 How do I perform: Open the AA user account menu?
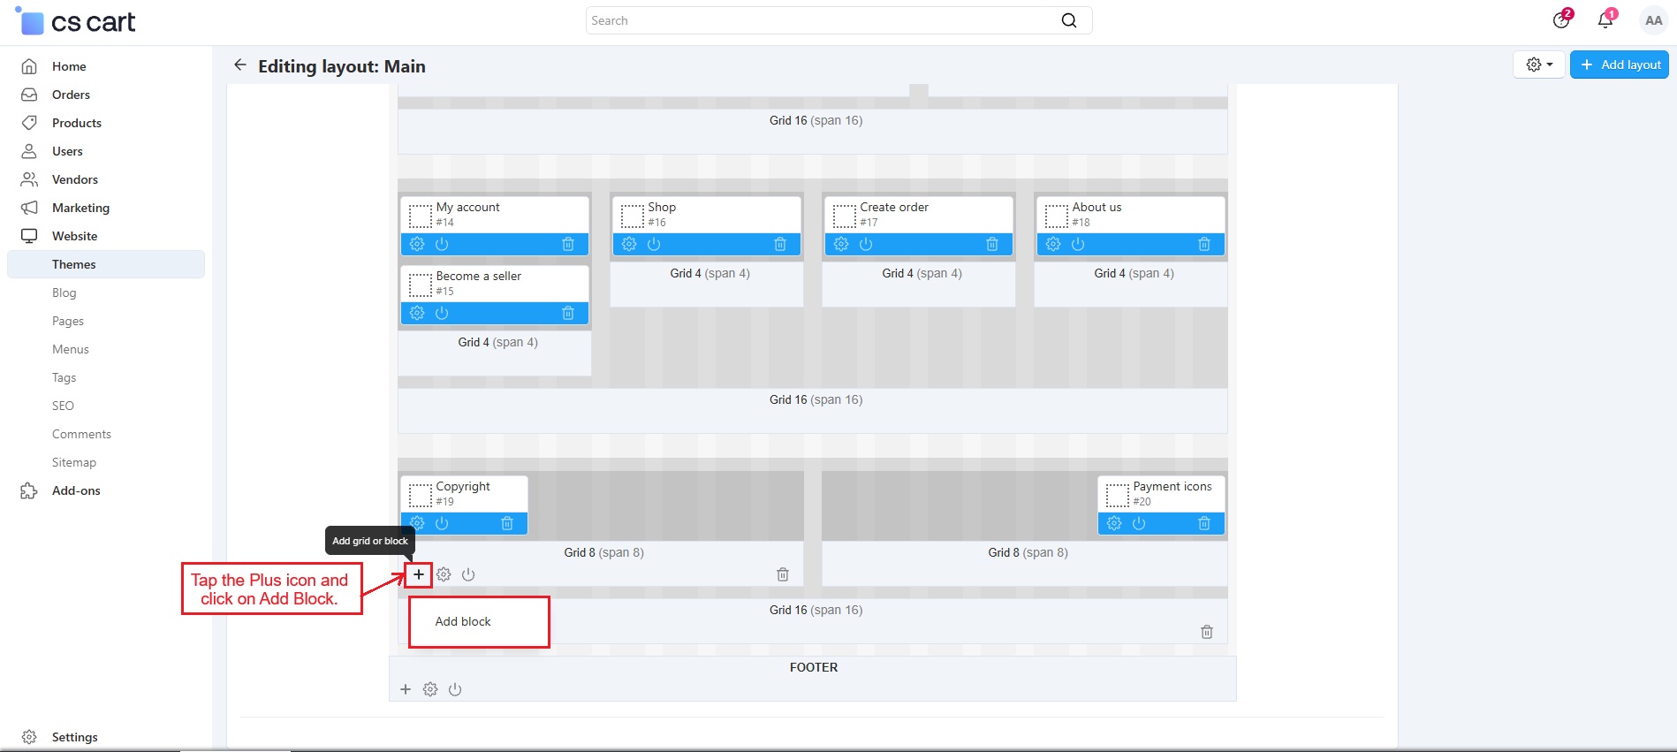(1653, 20)
